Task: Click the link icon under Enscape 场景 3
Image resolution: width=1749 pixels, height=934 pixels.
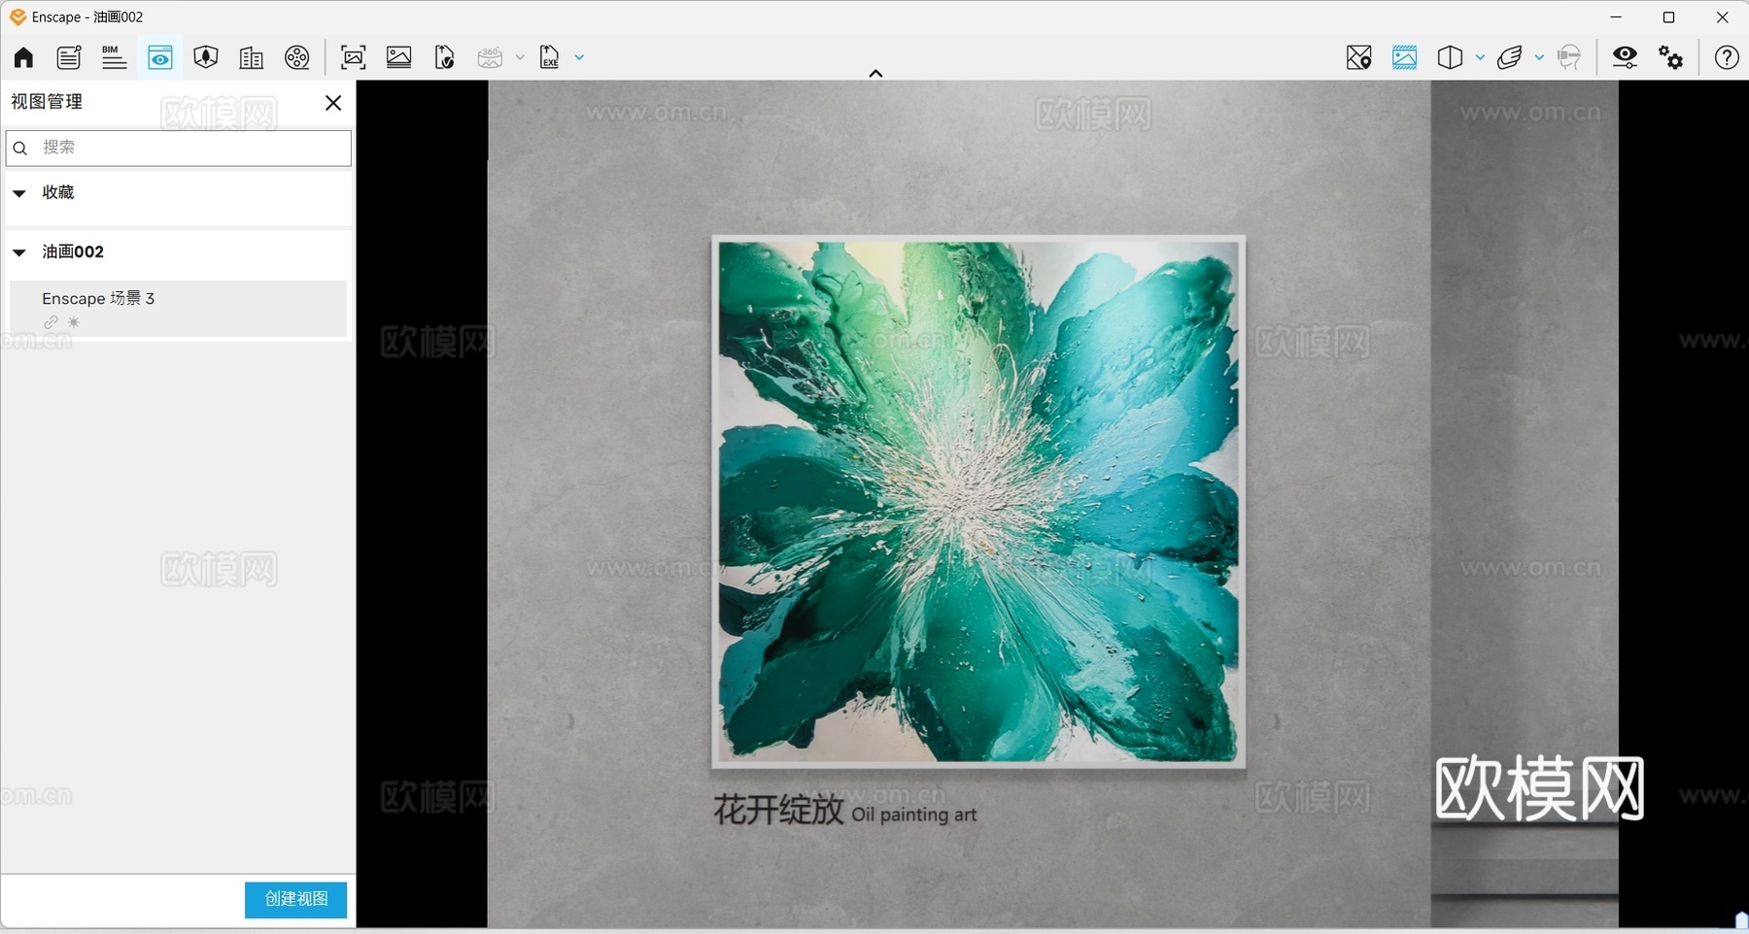Action: pos(51,322)
